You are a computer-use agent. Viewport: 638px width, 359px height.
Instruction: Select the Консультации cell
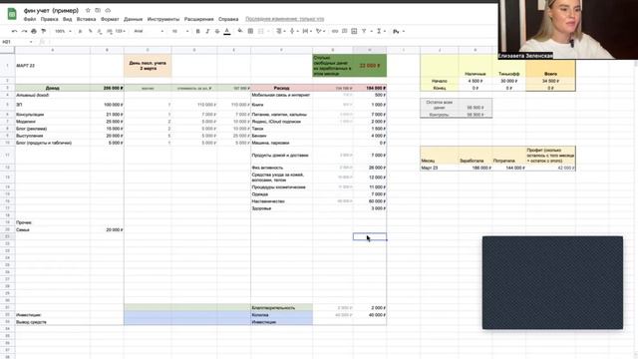[x=53, y=115]
